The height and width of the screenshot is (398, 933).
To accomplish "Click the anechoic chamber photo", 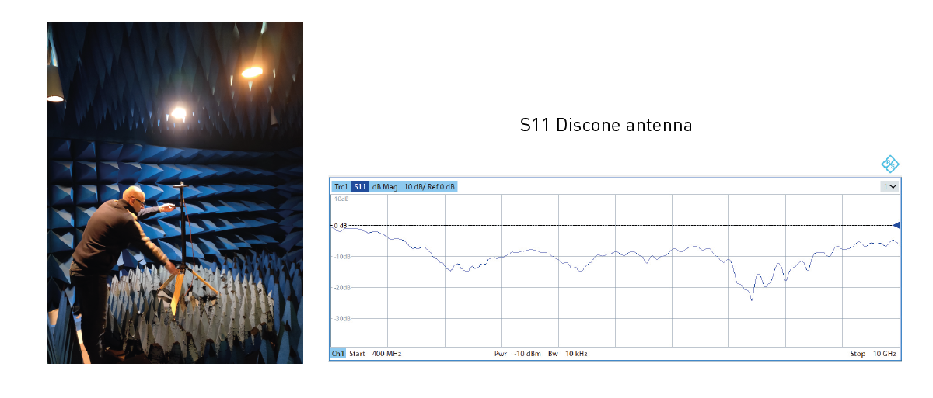I will [x=175, y=192].
